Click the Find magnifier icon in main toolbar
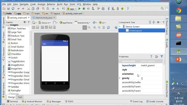 click(x=43, y=8)
